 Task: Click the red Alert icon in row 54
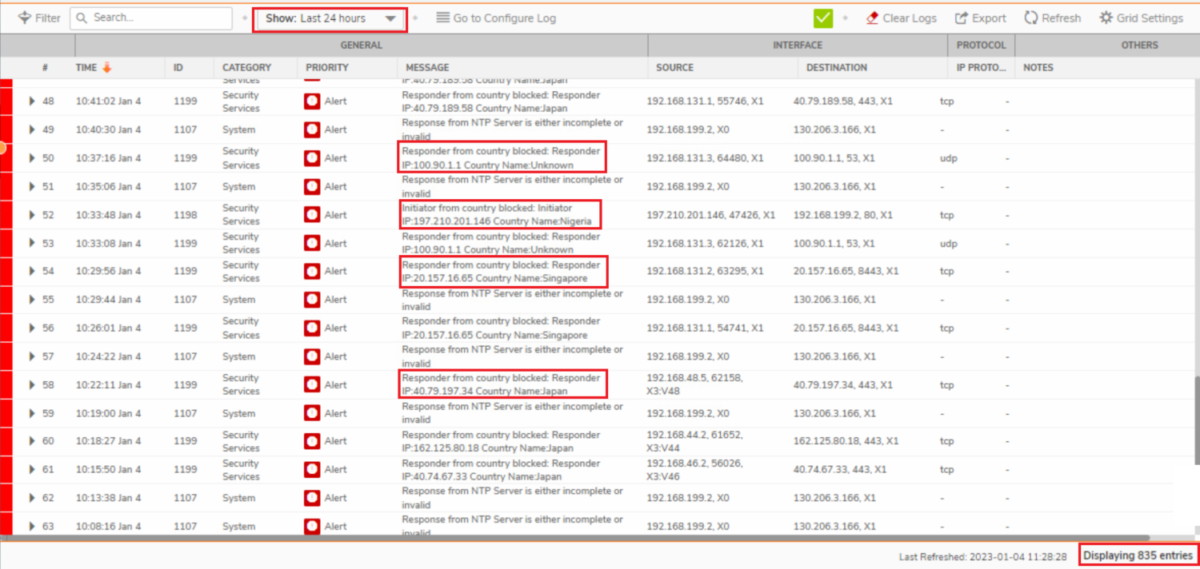coord(312,271)
